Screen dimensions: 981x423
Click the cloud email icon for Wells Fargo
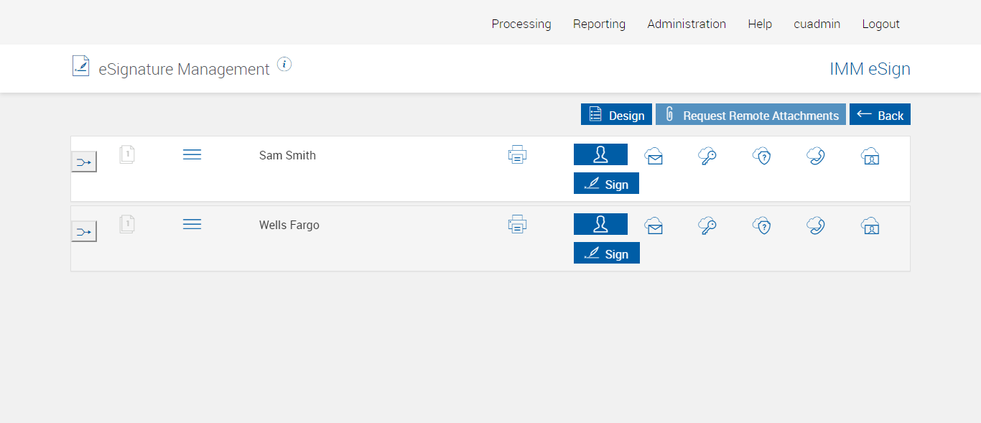[x=654, y=226]
